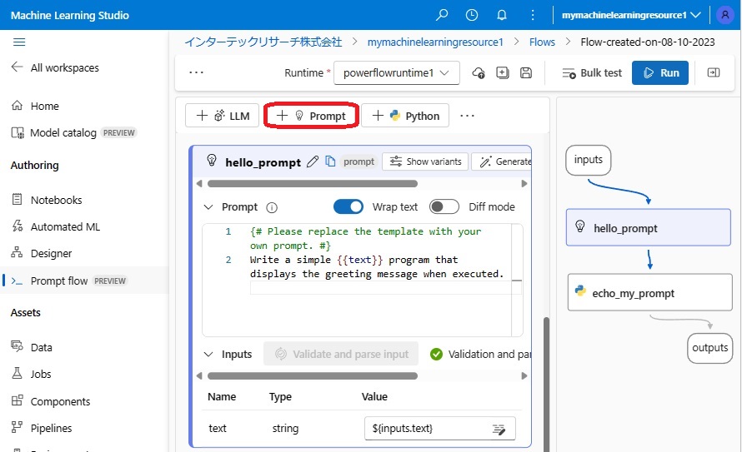The width and height of the screenshot is (742, 452).
Task: Click the 'string' type cell
Action: click(x=285, y=429)
